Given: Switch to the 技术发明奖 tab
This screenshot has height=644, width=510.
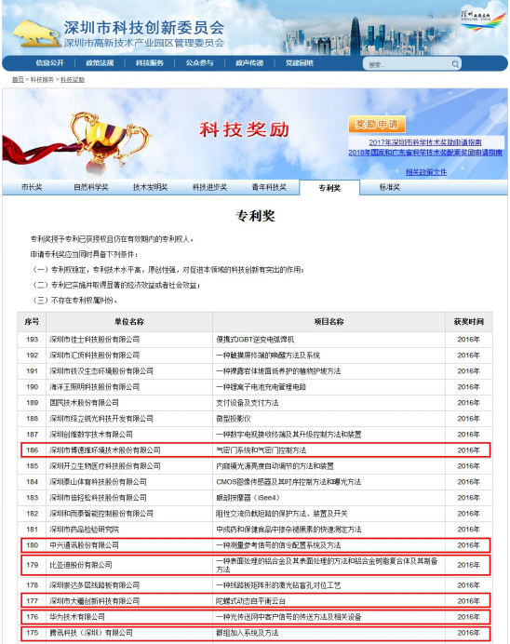Looking at the screenshot, I should pyautogui.click(x=150, y=187).
